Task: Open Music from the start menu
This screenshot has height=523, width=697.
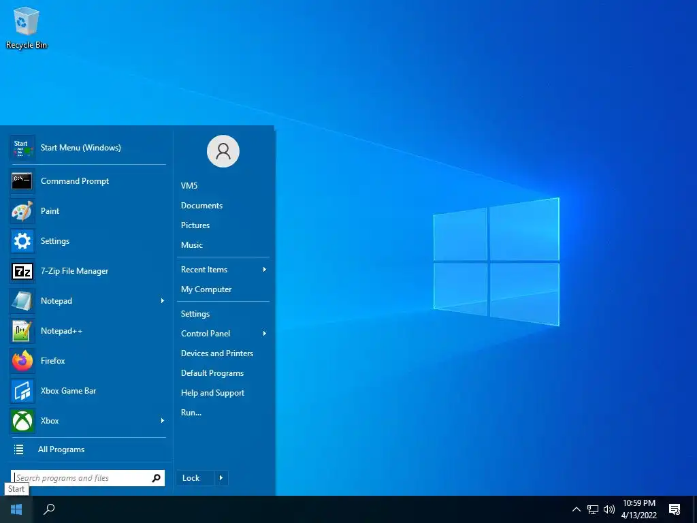Action: [x=191, y=245]
